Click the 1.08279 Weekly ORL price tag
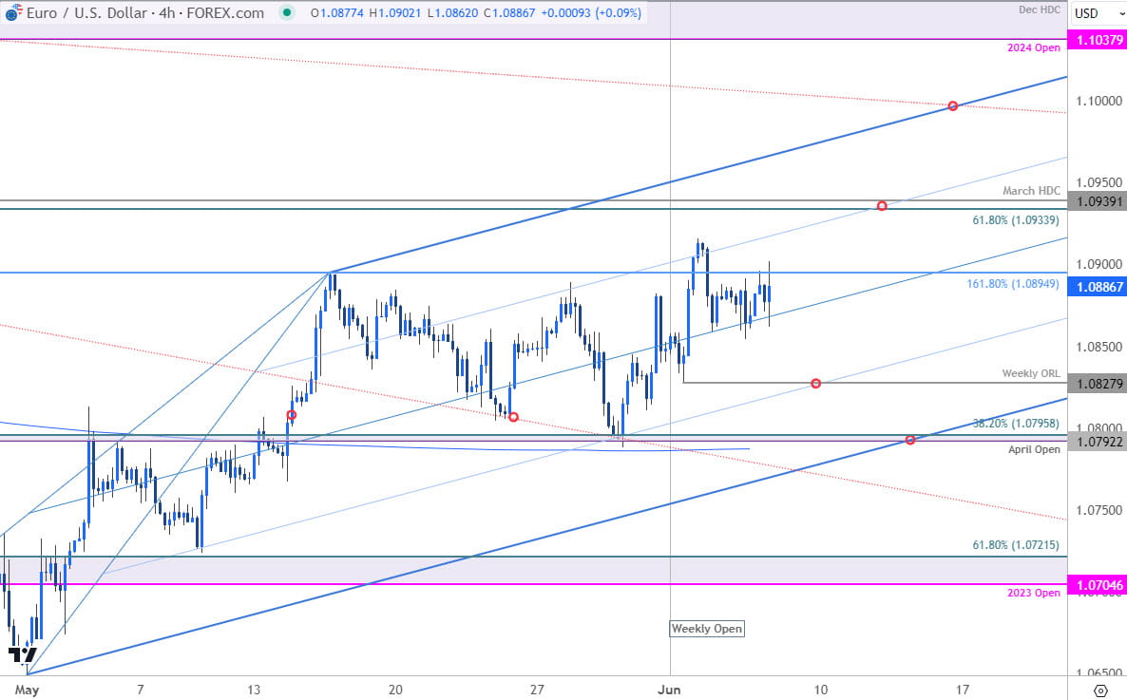The image size is (1127, 700). pyautogui.click(x=1098, y=383)
